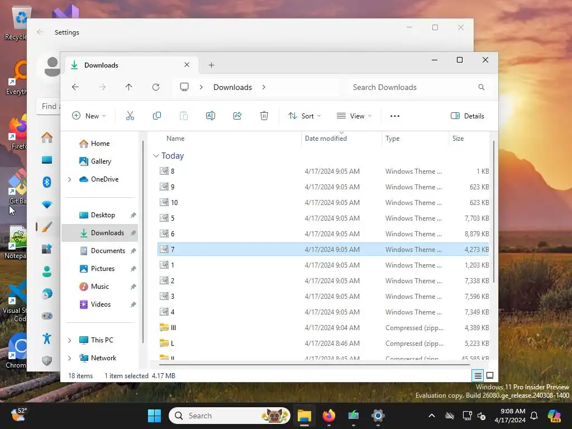Open the Sort dropdown menu

[304, 116]
